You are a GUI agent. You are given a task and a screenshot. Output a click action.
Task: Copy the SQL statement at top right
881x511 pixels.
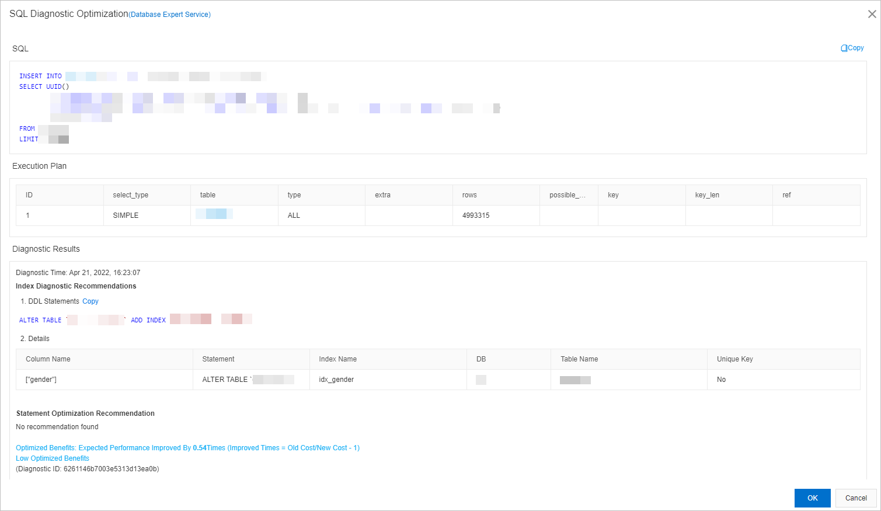(852, 48)
